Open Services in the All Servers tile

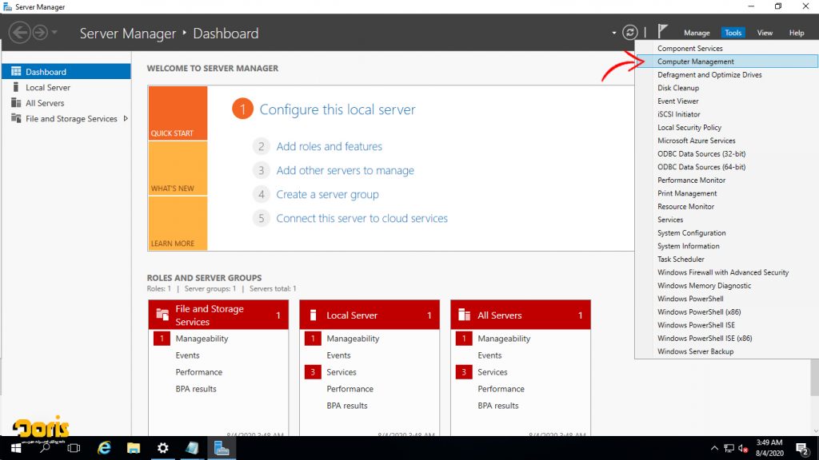click(493, 372)
